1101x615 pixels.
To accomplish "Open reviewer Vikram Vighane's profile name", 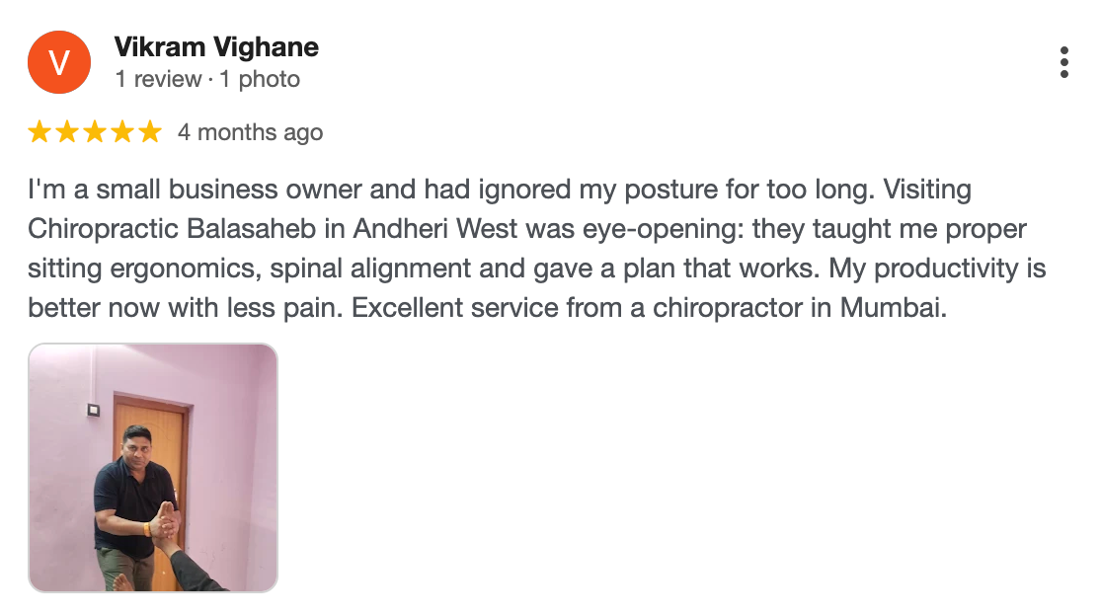I will [216, 46].
